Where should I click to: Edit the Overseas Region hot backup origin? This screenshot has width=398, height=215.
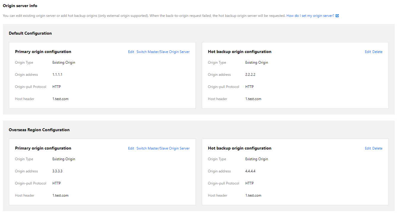click(368, 148)
